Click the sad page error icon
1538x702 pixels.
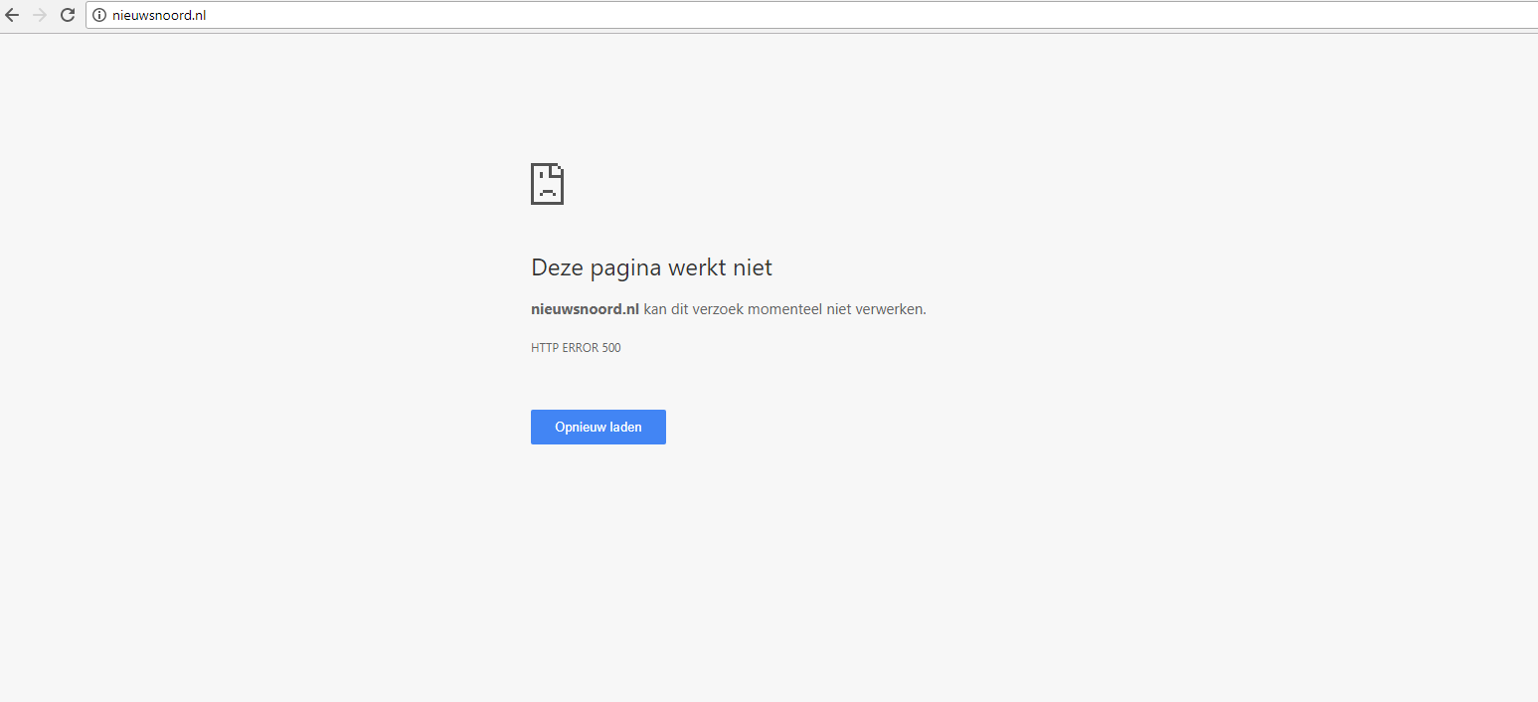coord(548,184)
